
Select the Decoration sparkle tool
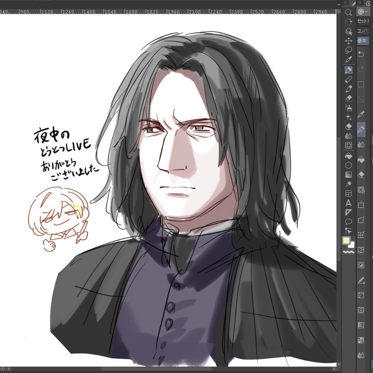pos(348,117)
